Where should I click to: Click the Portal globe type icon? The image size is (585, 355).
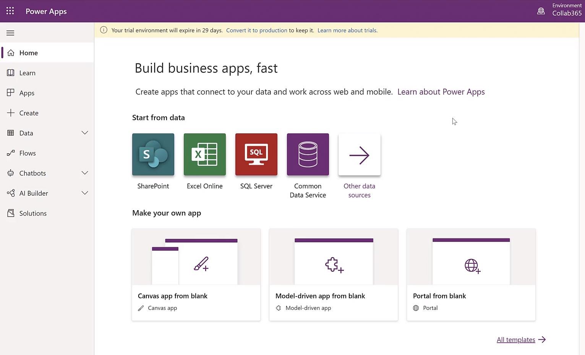pos(416,308)
